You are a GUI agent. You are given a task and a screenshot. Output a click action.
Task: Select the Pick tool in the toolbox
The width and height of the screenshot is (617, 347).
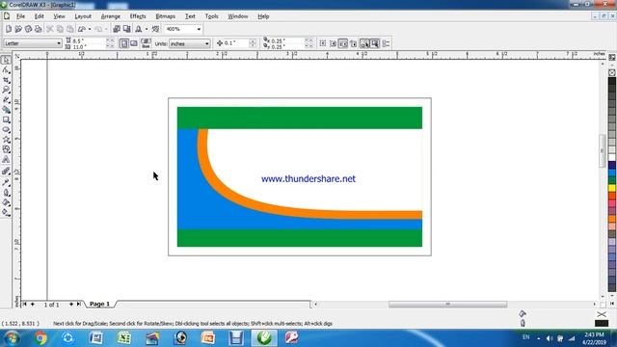pyautogui.click(x=6, y=60)
